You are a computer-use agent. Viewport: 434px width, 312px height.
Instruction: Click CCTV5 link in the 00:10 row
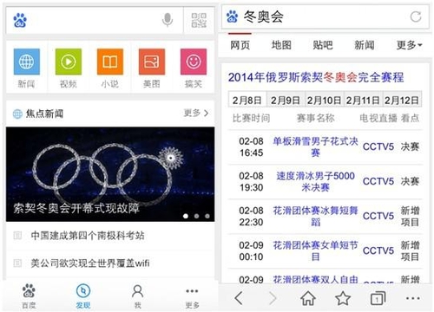click(378, 250)
